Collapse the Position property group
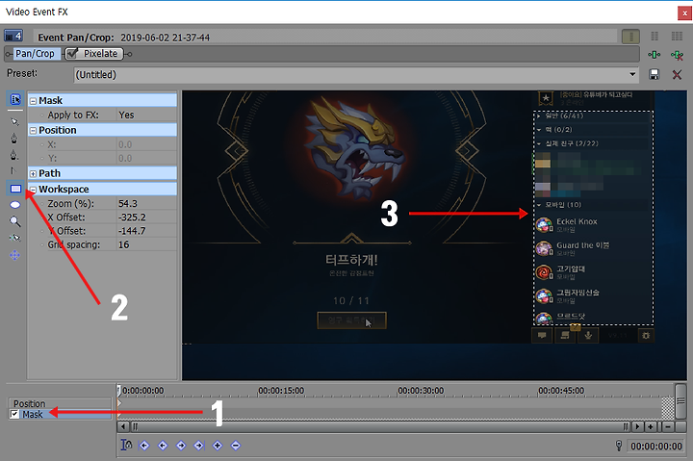Viewport: 693px width, 461px height. [33, 131]
